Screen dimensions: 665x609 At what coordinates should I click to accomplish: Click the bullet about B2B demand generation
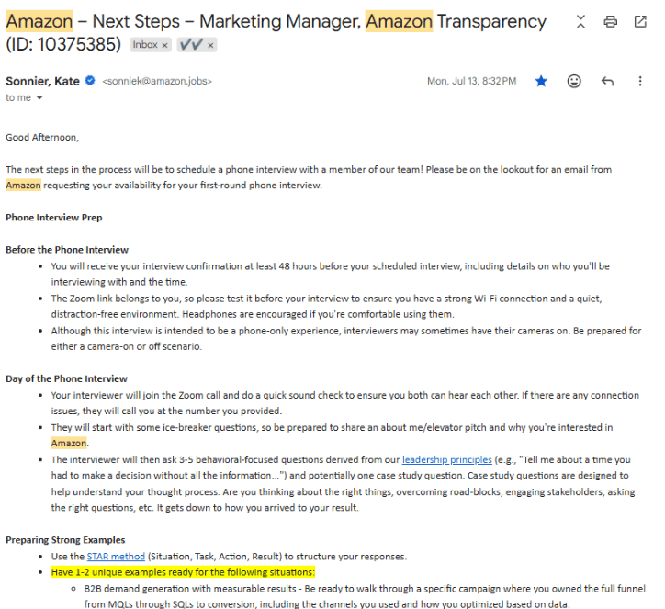[x=365, y=597]
